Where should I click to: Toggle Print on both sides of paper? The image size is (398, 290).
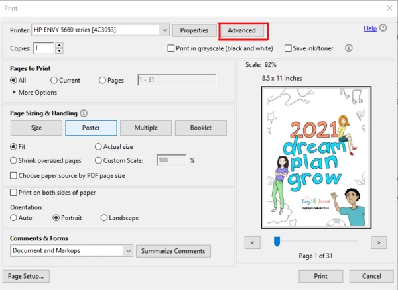point(15,193)
